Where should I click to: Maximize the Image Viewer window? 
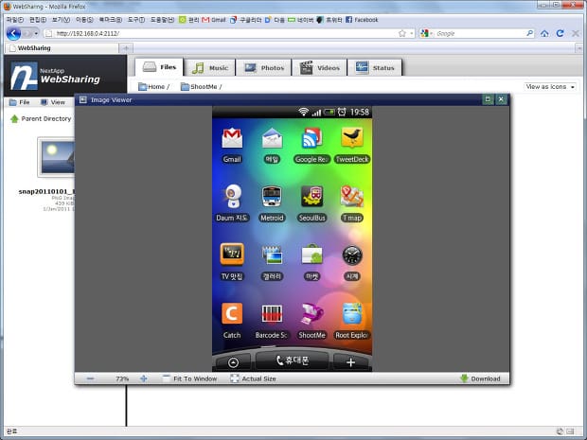[488, 99]
